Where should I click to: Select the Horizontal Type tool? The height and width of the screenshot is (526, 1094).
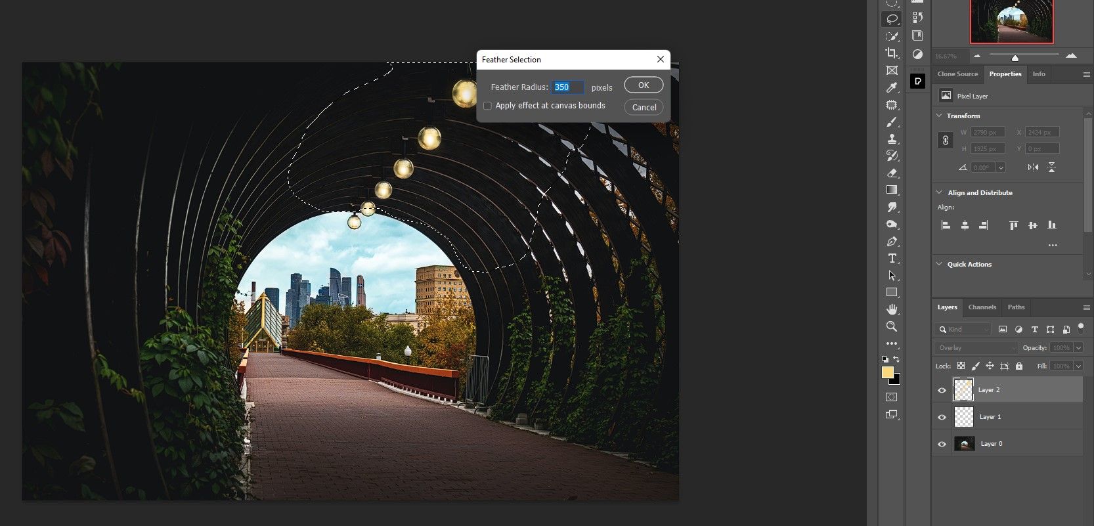[x=892, y=258]
